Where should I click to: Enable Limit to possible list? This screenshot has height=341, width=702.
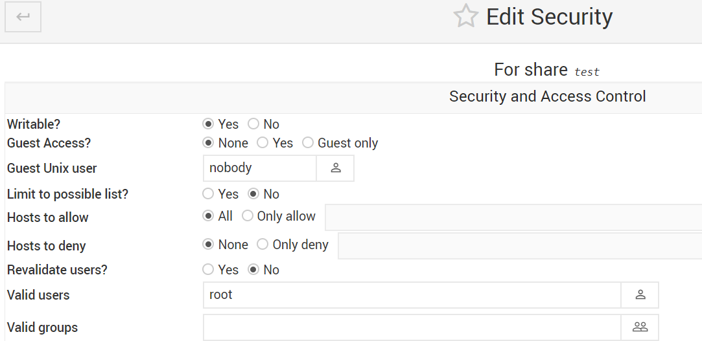coord(208,194)
